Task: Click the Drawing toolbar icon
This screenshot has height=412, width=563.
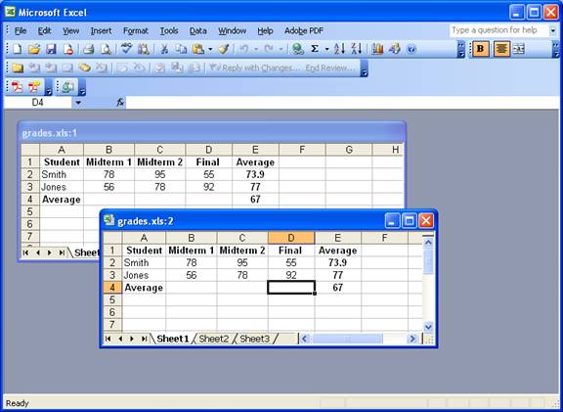Action: coord(395,49)
